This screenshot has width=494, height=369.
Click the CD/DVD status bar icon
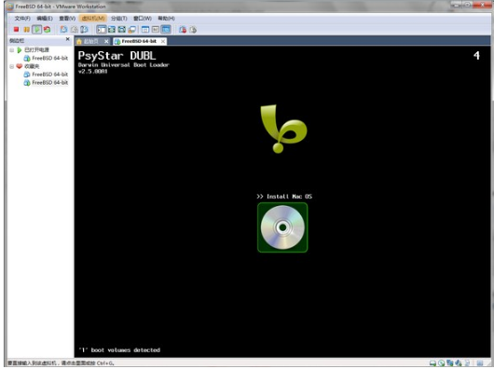(442, 363)
